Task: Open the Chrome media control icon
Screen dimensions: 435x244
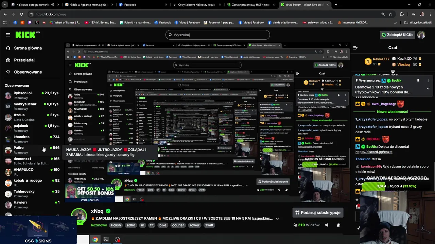Action: click(x=414, y=14)
